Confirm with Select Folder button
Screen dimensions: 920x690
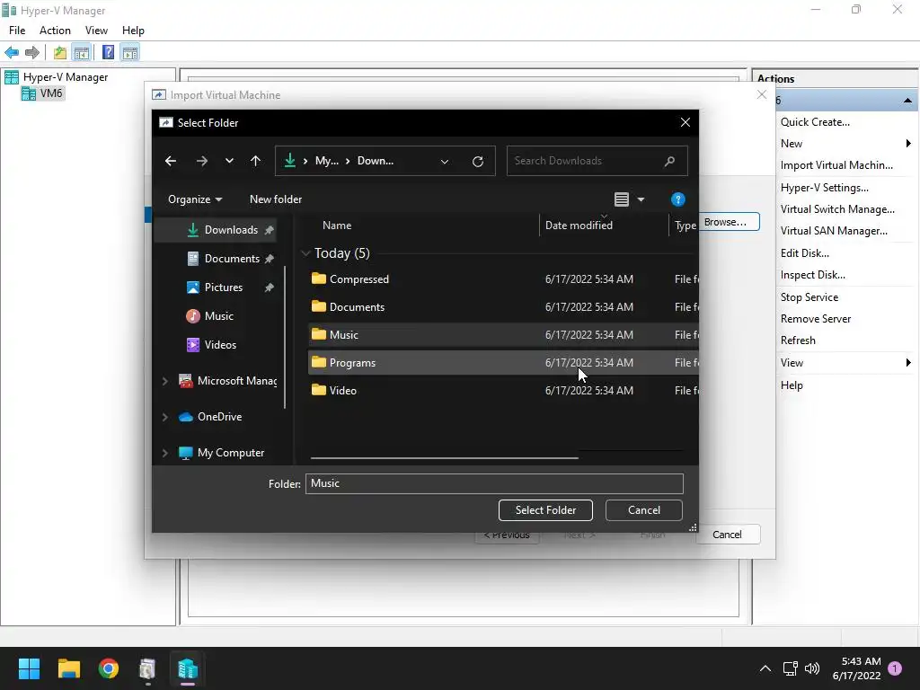point(545,510)
